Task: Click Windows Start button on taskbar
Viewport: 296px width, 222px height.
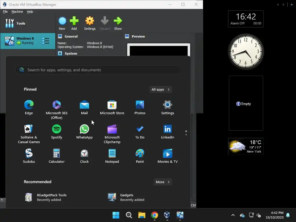Action: (x=116, y=215)
